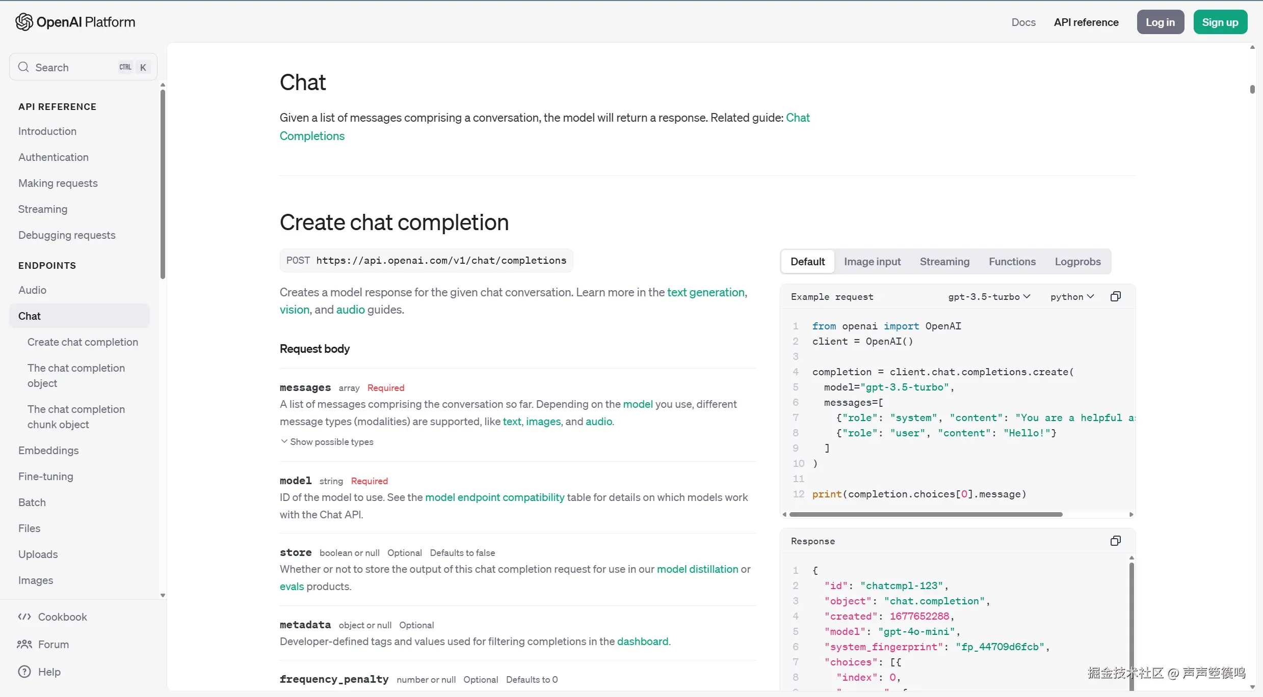Open The chat completion object sidebar item
The height and width of the screenshot is (697, 1263).
click(x=76, y=376)
